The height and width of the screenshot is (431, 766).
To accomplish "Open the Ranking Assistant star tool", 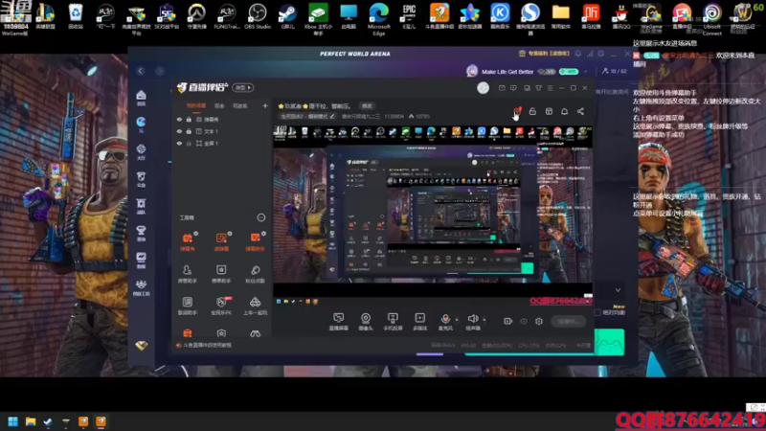I will 221,274.
